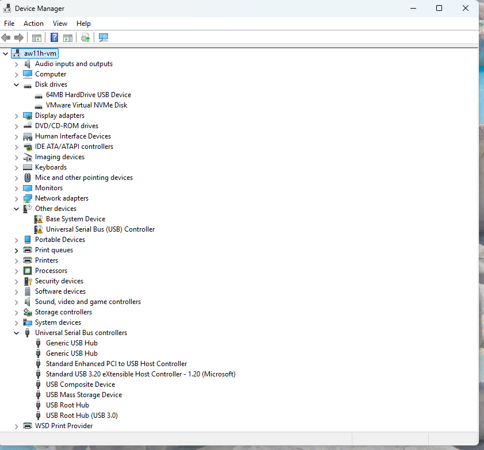The image size is (484, 450).
Task: Click the gear with green arrow toolbar icon
Action: [x=86, y=38]
